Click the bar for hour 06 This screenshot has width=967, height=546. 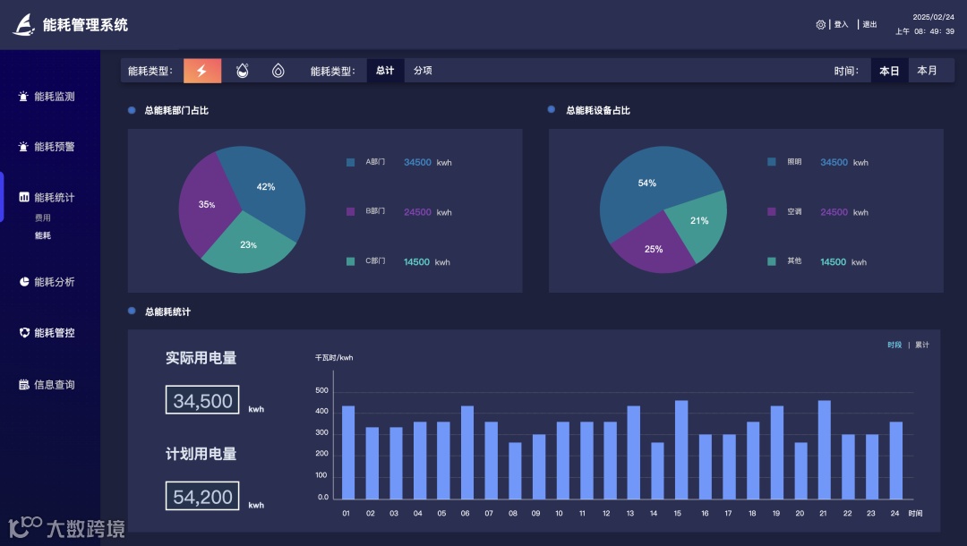pos(466,452)
